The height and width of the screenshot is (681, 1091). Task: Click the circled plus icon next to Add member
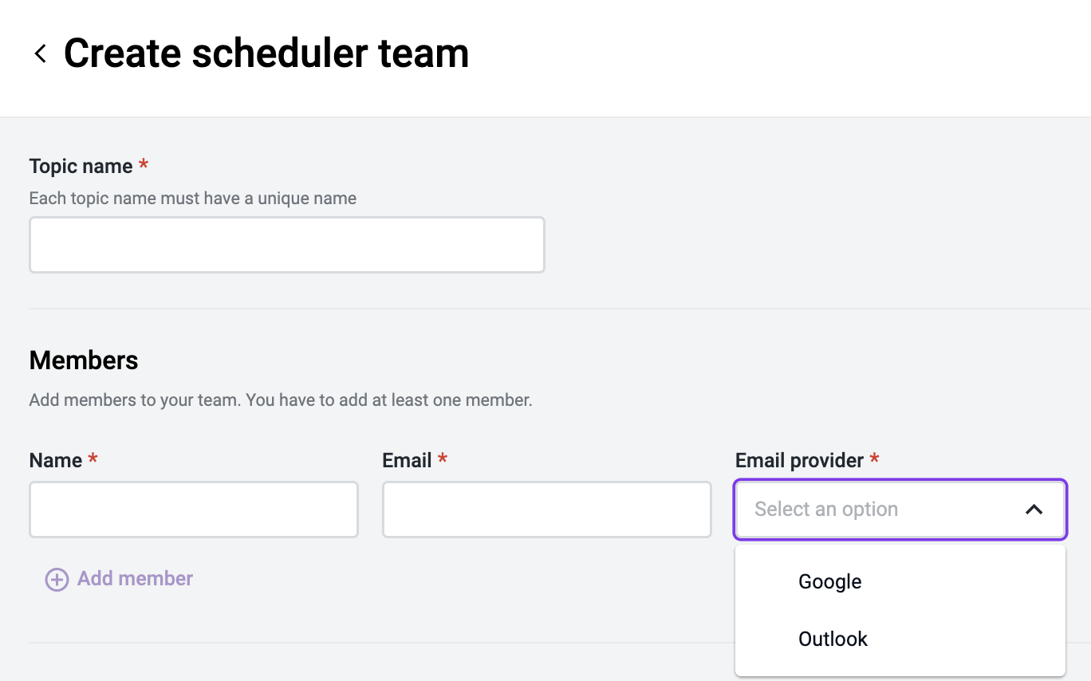pyautogui.click(x=55, y=579)
